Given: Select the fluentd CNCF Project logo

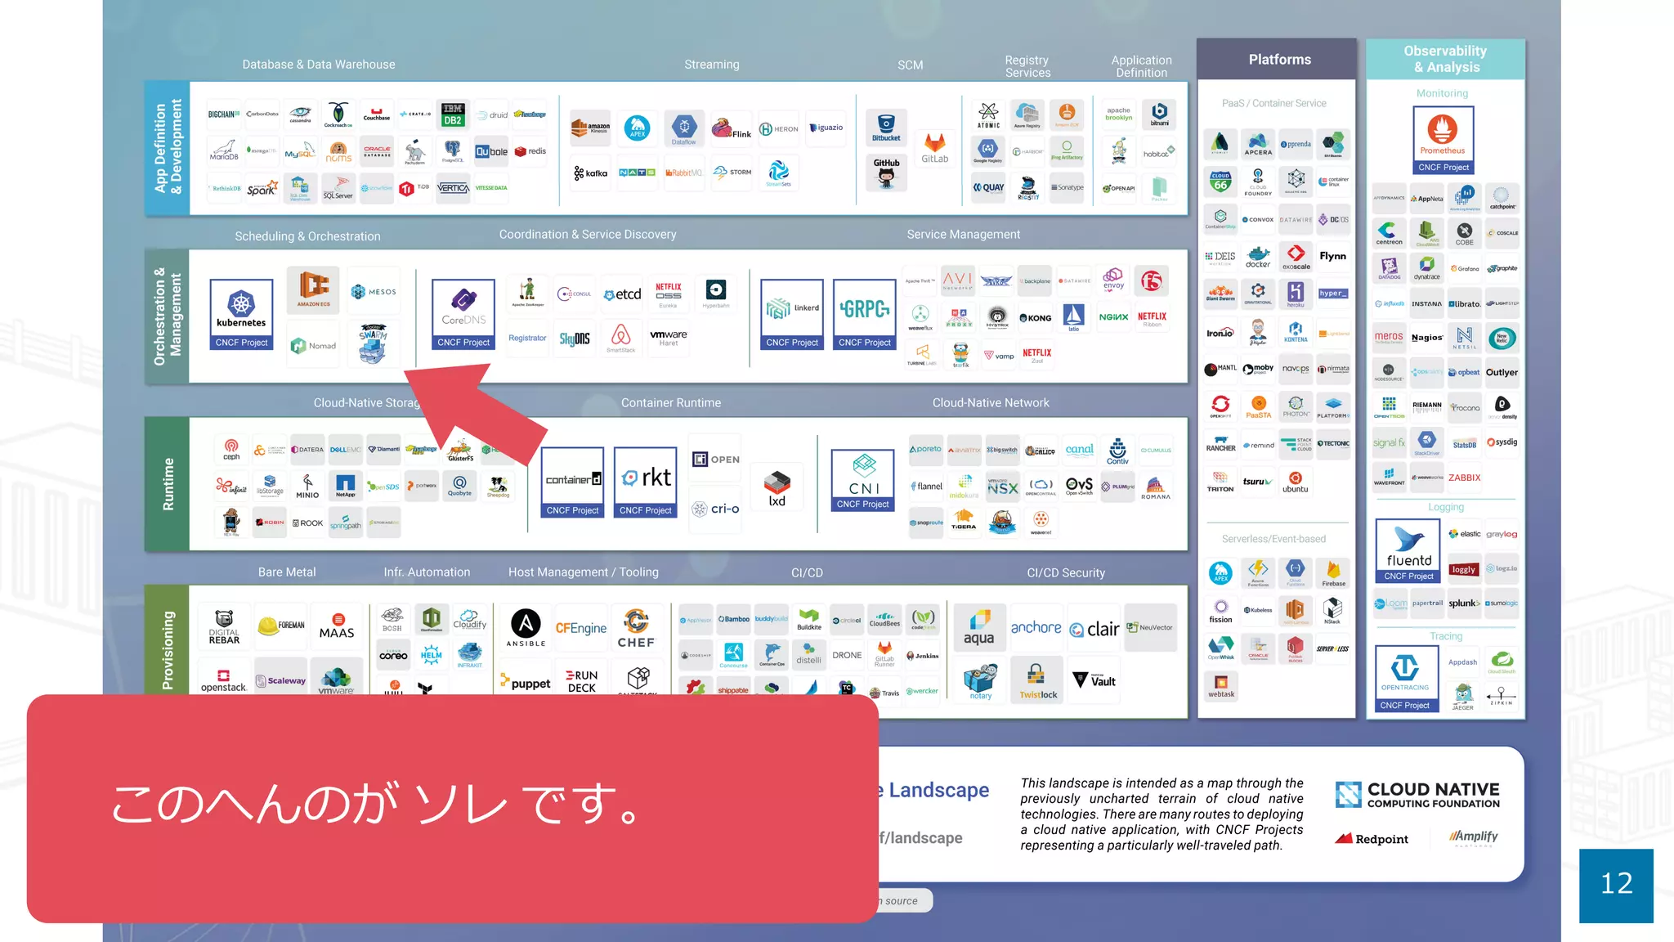Looking at the screenshot, I should 1409,551.
